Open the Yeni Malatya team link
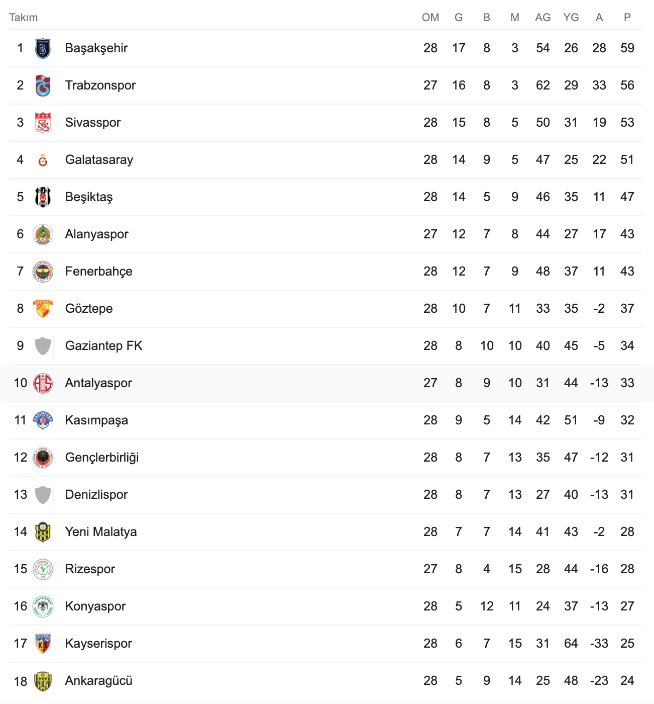 point(100,532)
